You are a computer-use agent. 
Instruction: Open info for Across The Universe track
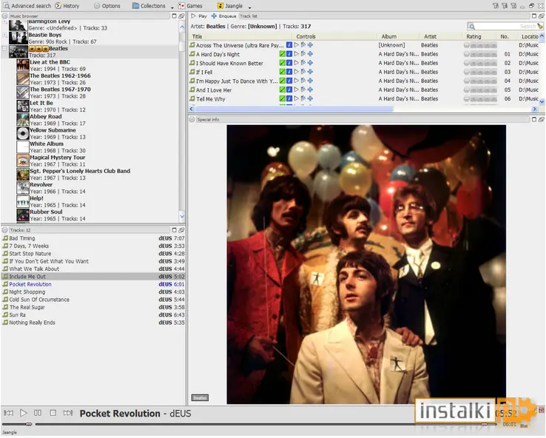click(289, 45)
